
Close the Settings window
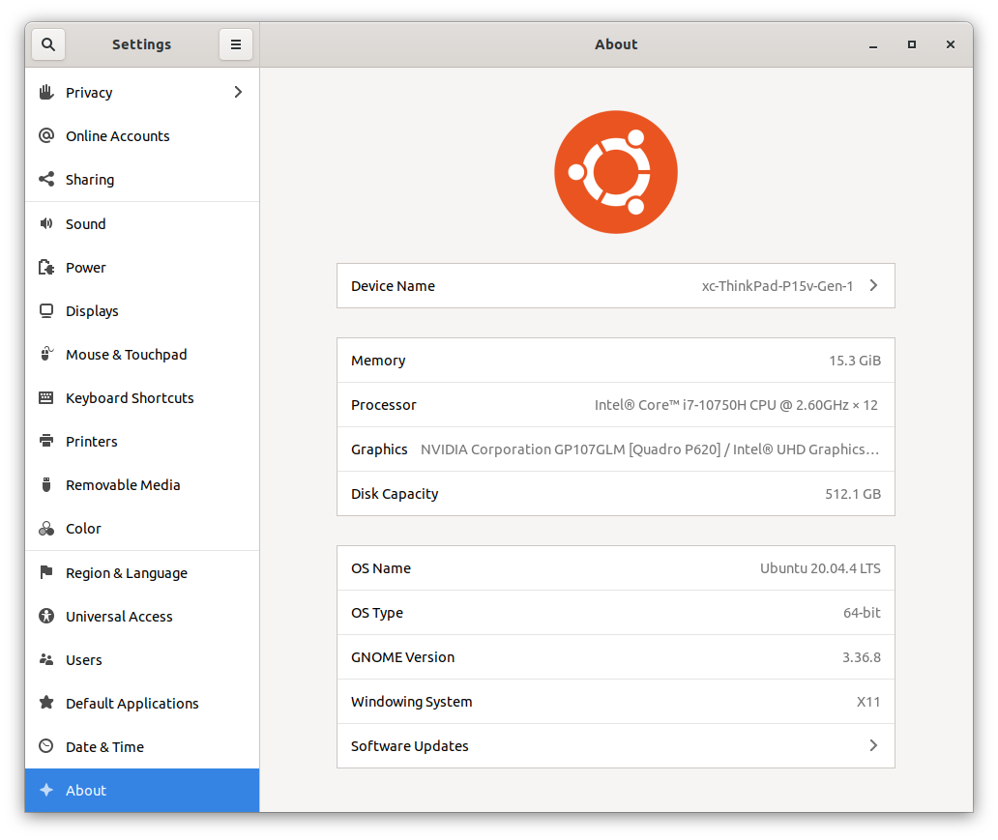click(x=951, y=44)
